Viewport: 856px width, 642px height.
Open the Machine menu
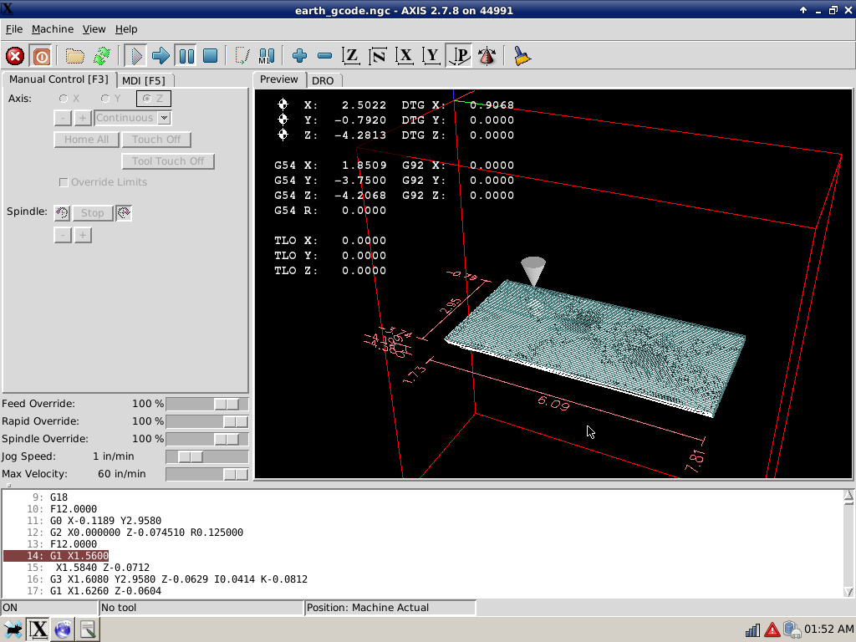53,29
